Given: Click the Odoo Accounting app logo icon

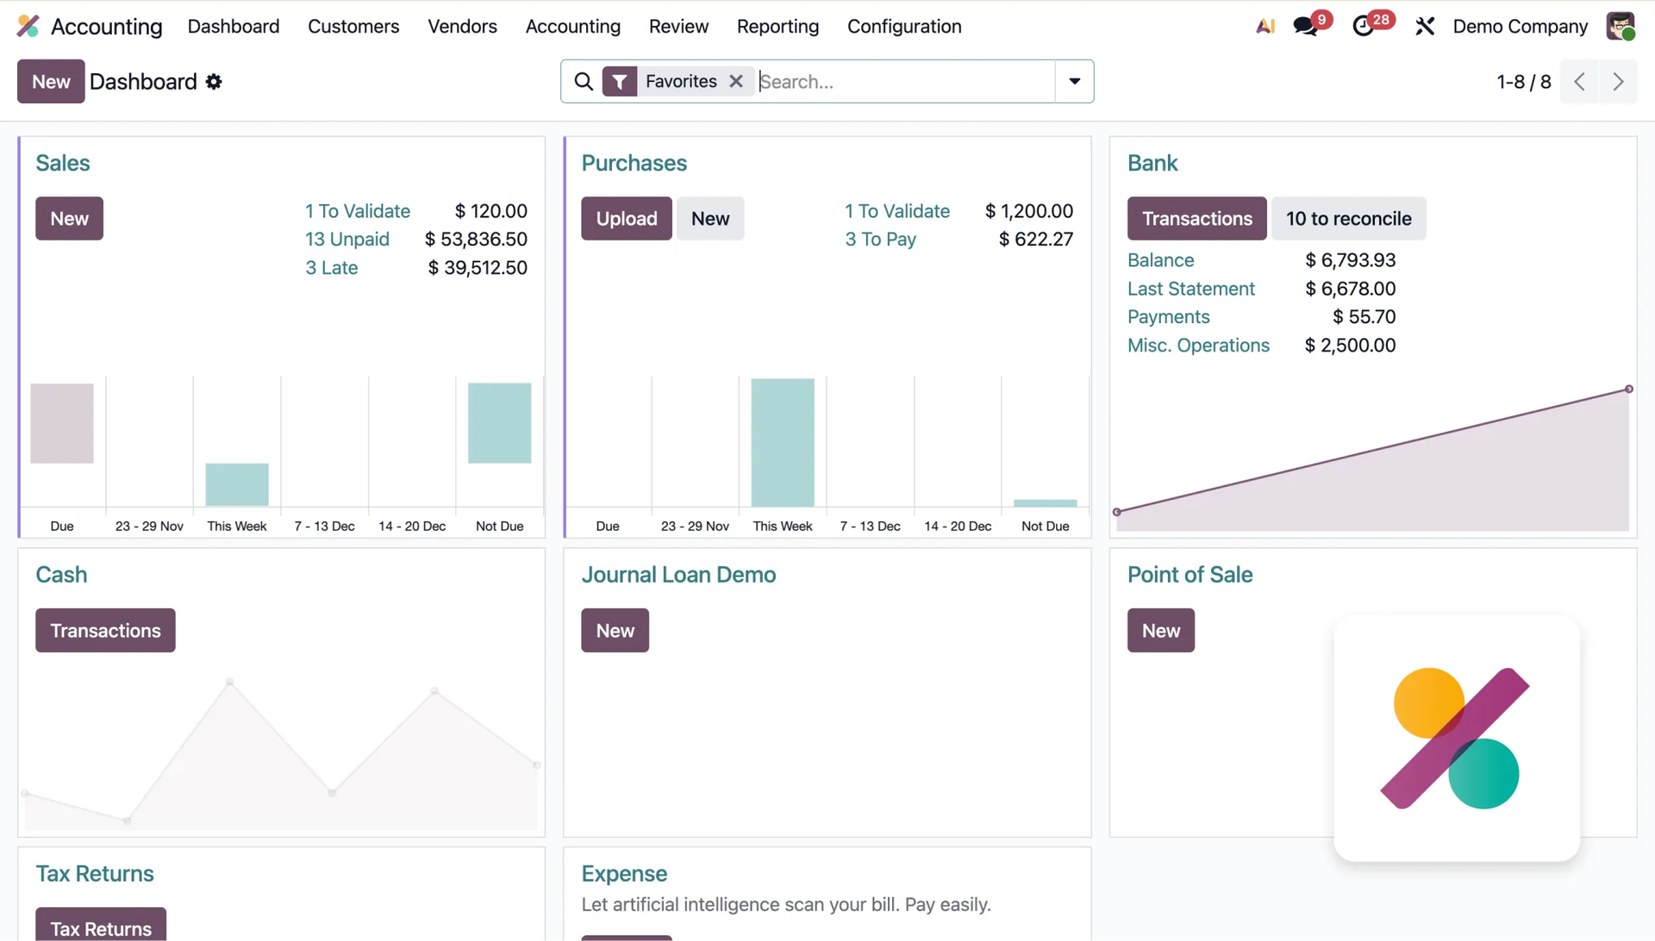Looking at the screenshot, I should [x=28, y=27].
